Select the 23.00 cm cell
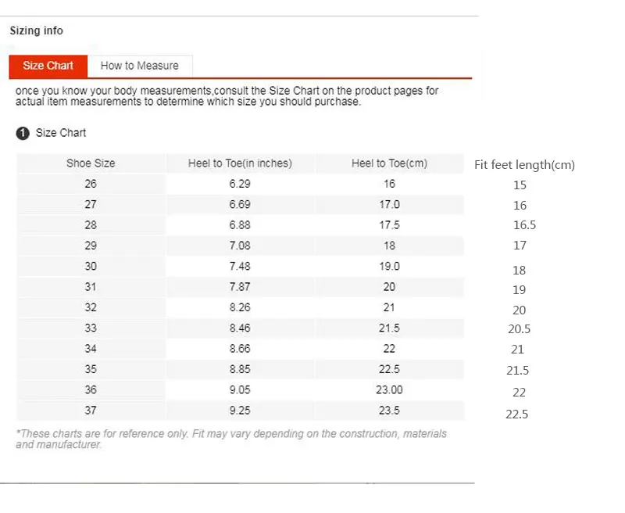This screenshot has height=513, width=625. tap(389, 389)
